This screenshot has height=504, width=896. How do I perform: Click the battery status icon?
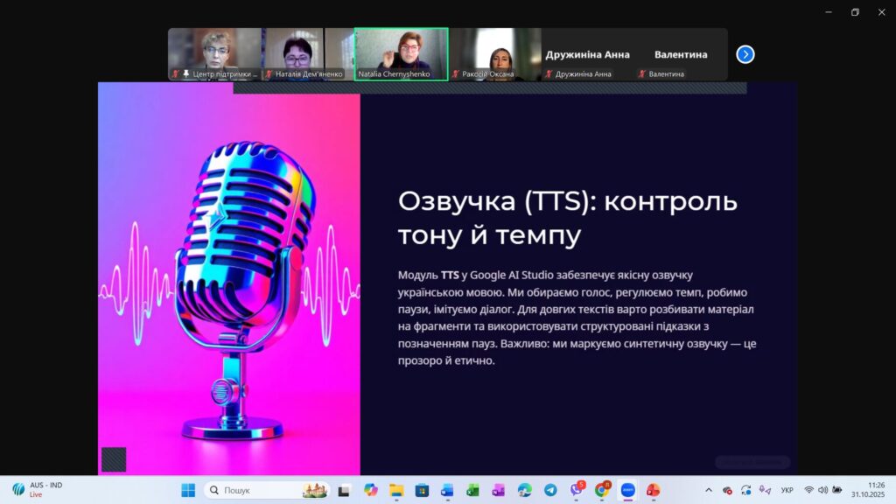[x=837, y=490]
